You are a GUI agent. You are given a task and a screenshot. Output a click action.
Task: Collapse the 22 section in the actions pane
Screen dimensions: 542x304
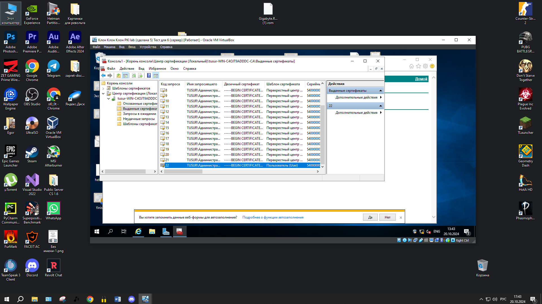(381, 106)
